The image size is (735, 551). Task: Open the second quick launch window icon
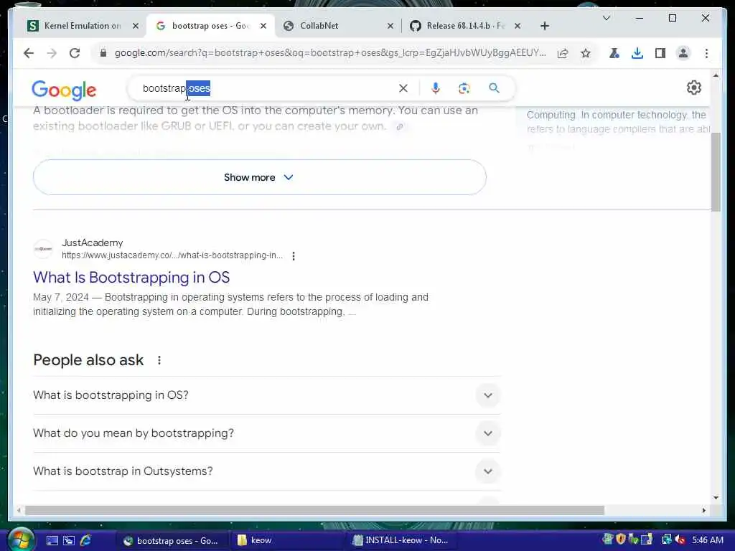pos(69,540)
